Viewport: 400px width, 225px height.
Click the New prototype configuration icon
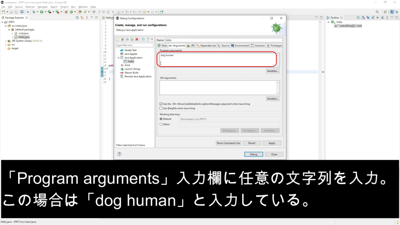coord(122,39)
